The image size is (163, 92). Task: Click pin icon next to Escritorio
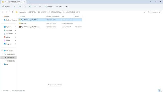pyautogui.click(x=16, y=27)
